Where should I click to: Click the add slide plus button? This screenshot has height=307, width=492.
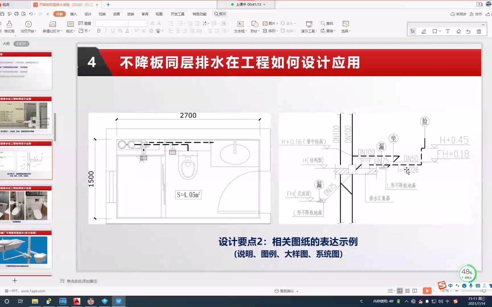pyautogui.click(x=15, y=281)
